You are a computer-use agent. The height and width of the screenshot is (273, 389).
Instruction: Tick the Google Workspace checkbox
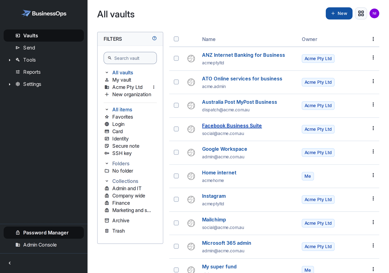pos(176,152)
